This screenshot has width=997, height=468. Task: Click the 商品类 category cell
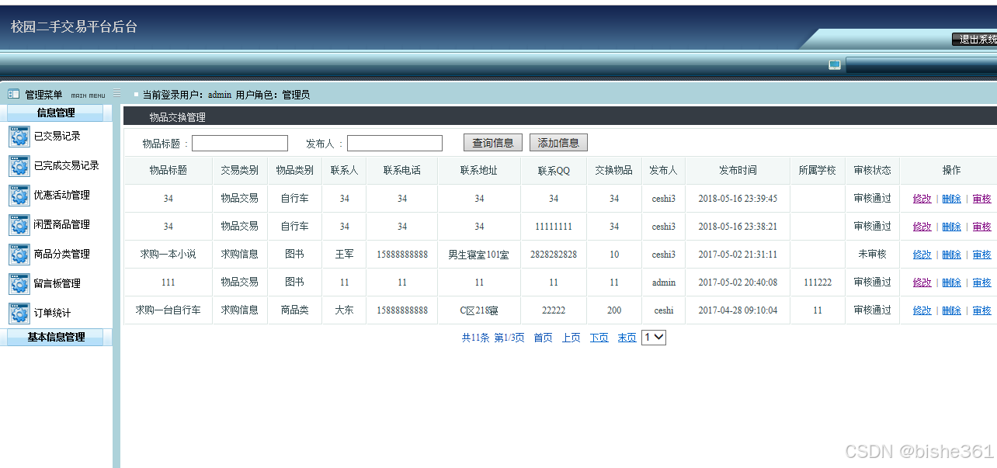294,310
